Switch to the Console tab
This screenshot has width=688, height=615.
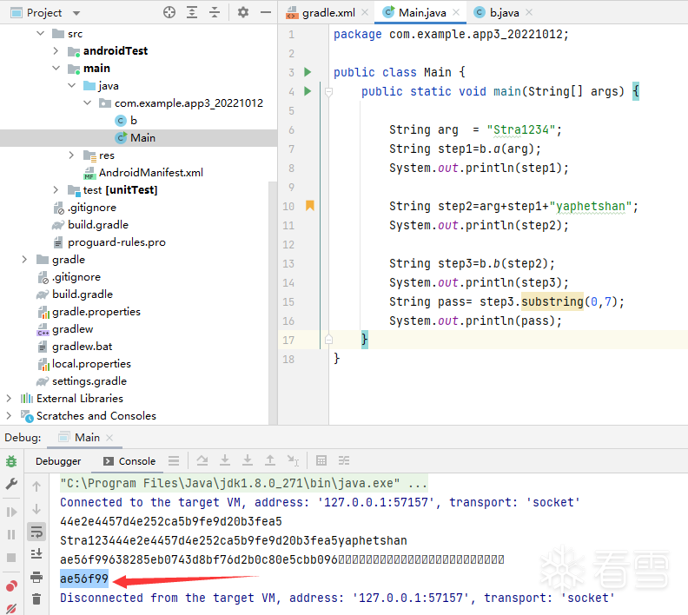point(129,461)
